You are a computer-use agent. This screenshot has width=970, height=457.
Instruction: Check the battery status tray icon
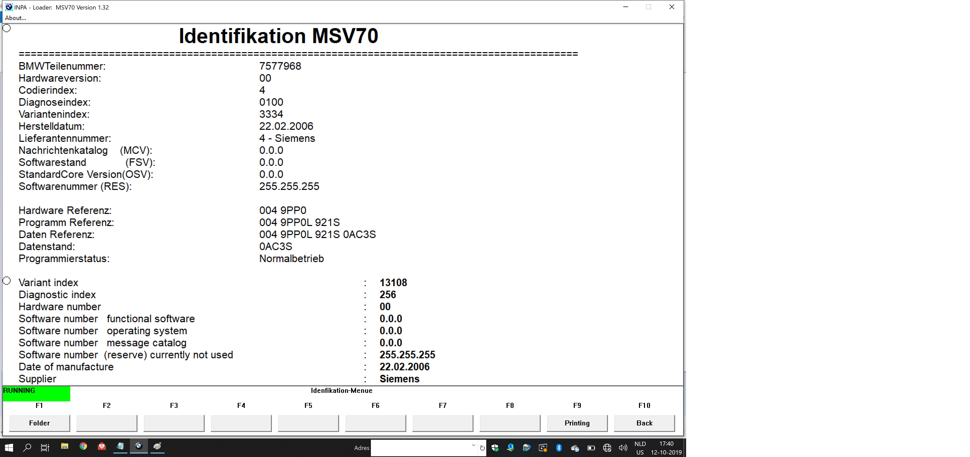click(x=591, y=448)
